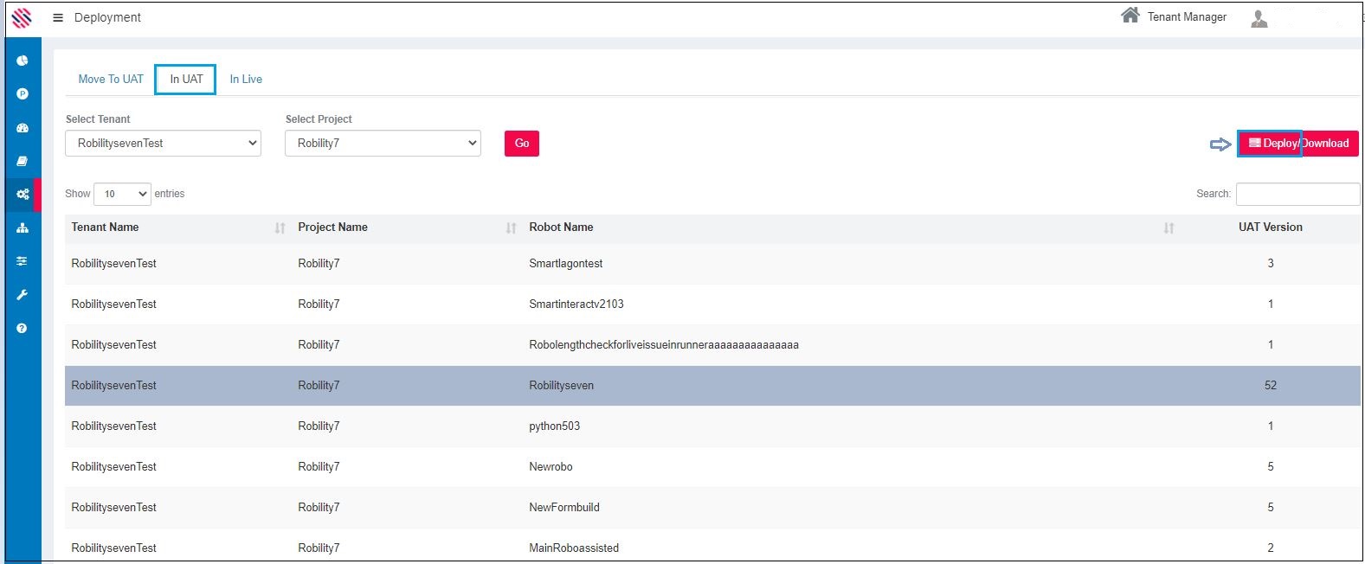Expand the Select Tenant dropdown
Image resolution: width=1365 pixels, height=564 pixels.
[164, 144]
